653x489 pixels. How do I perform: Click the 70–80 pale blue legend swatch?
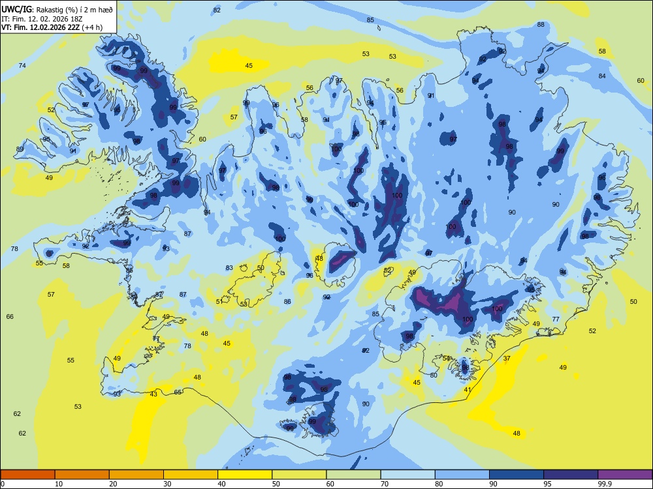click(407, 475)
